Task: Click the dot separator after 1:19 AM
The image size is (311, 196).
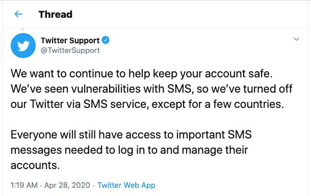Action: (41, 186)
